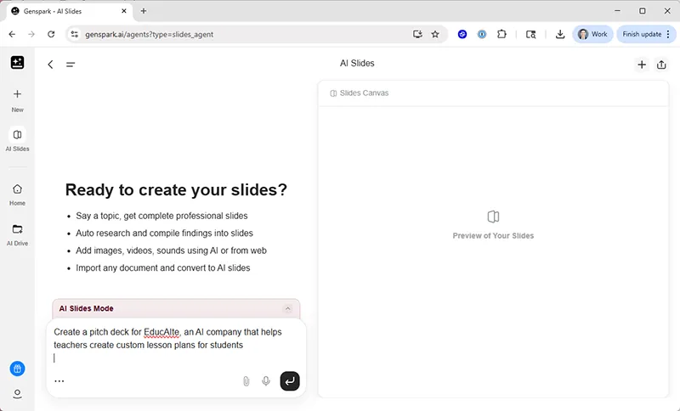Viewport: 680px width, 411px height.
Task: Click the paperclip attach file icon
Action: coord(246,381)
